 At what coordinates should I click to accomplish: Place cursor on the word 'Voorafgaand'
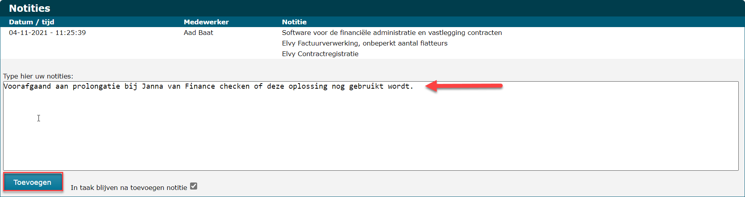(x=27, y=86)
